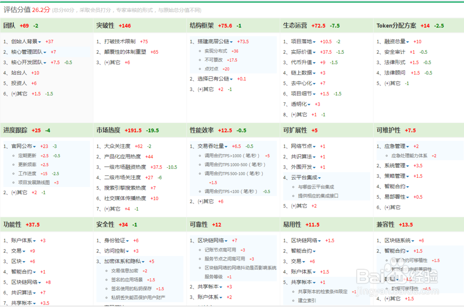Collapse 交易吞吐量 under 性能效率
This screenshot has height=307, width=464.
coord(226,147)
